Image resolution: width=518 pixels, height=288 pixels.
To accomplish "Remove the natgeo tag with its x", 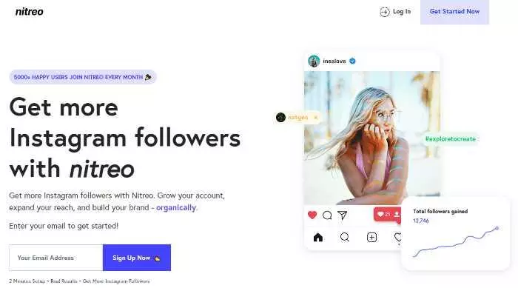I will tap(315, 118).
